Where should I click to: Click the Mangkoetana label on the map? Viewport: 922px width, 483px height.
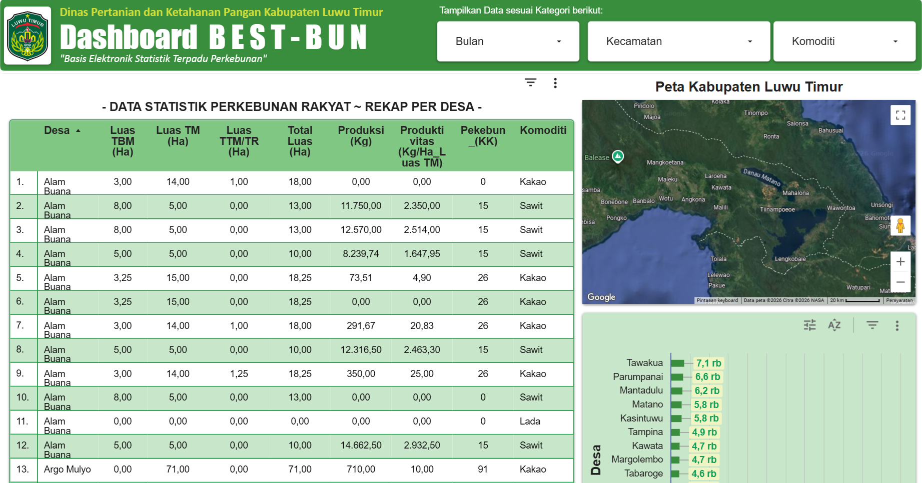click(x=665, y=162)
